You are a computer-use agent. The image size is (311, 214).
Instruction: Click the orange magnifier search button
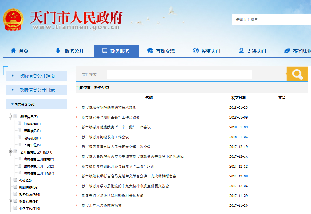click(297, 74)
